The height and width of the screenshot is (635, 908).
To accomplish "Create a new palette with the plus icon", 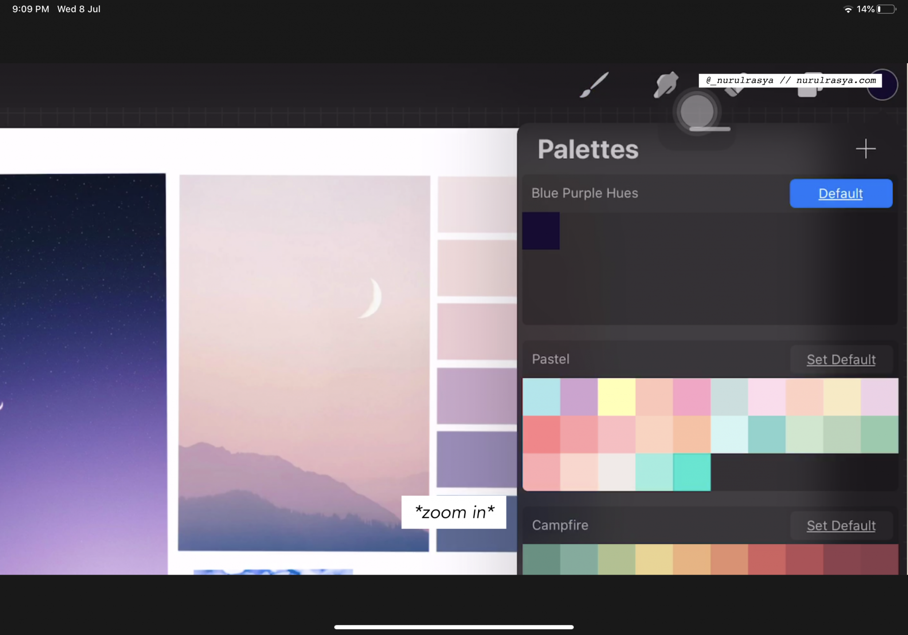I will [865, 149].
